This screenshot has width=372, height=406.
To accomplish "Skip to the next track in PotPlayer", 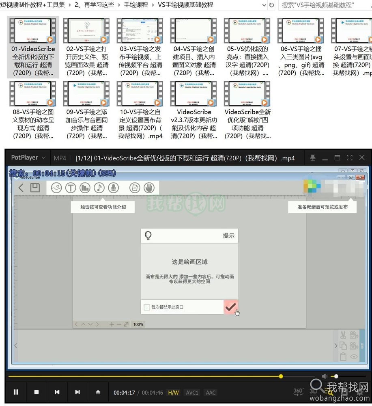I will point(77,392).
